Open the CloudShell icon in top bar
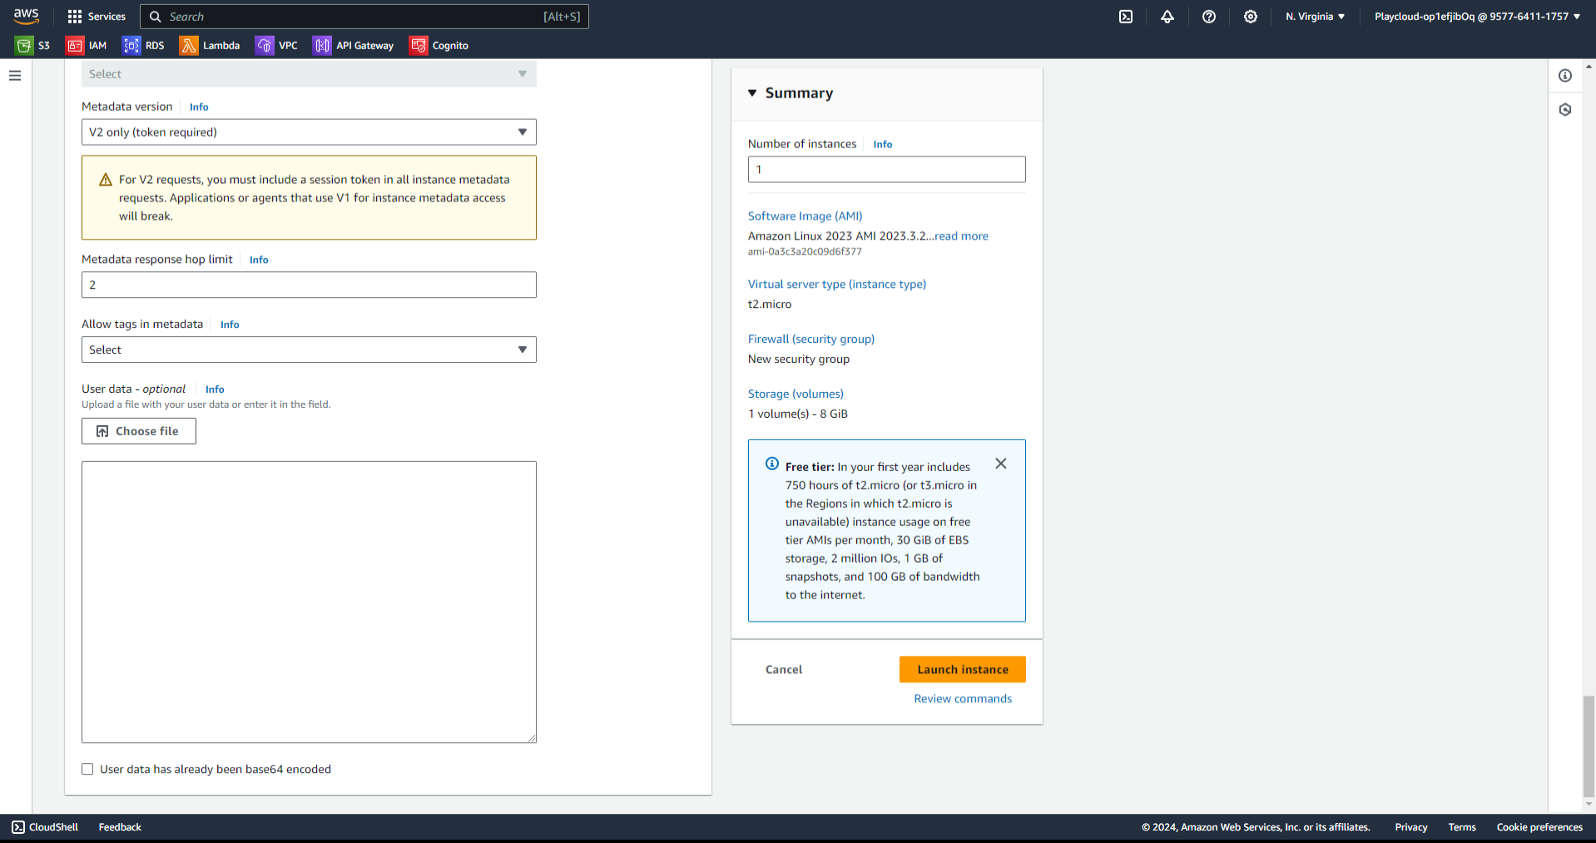Viewport: 1596px width, 843px height. 1125,17
